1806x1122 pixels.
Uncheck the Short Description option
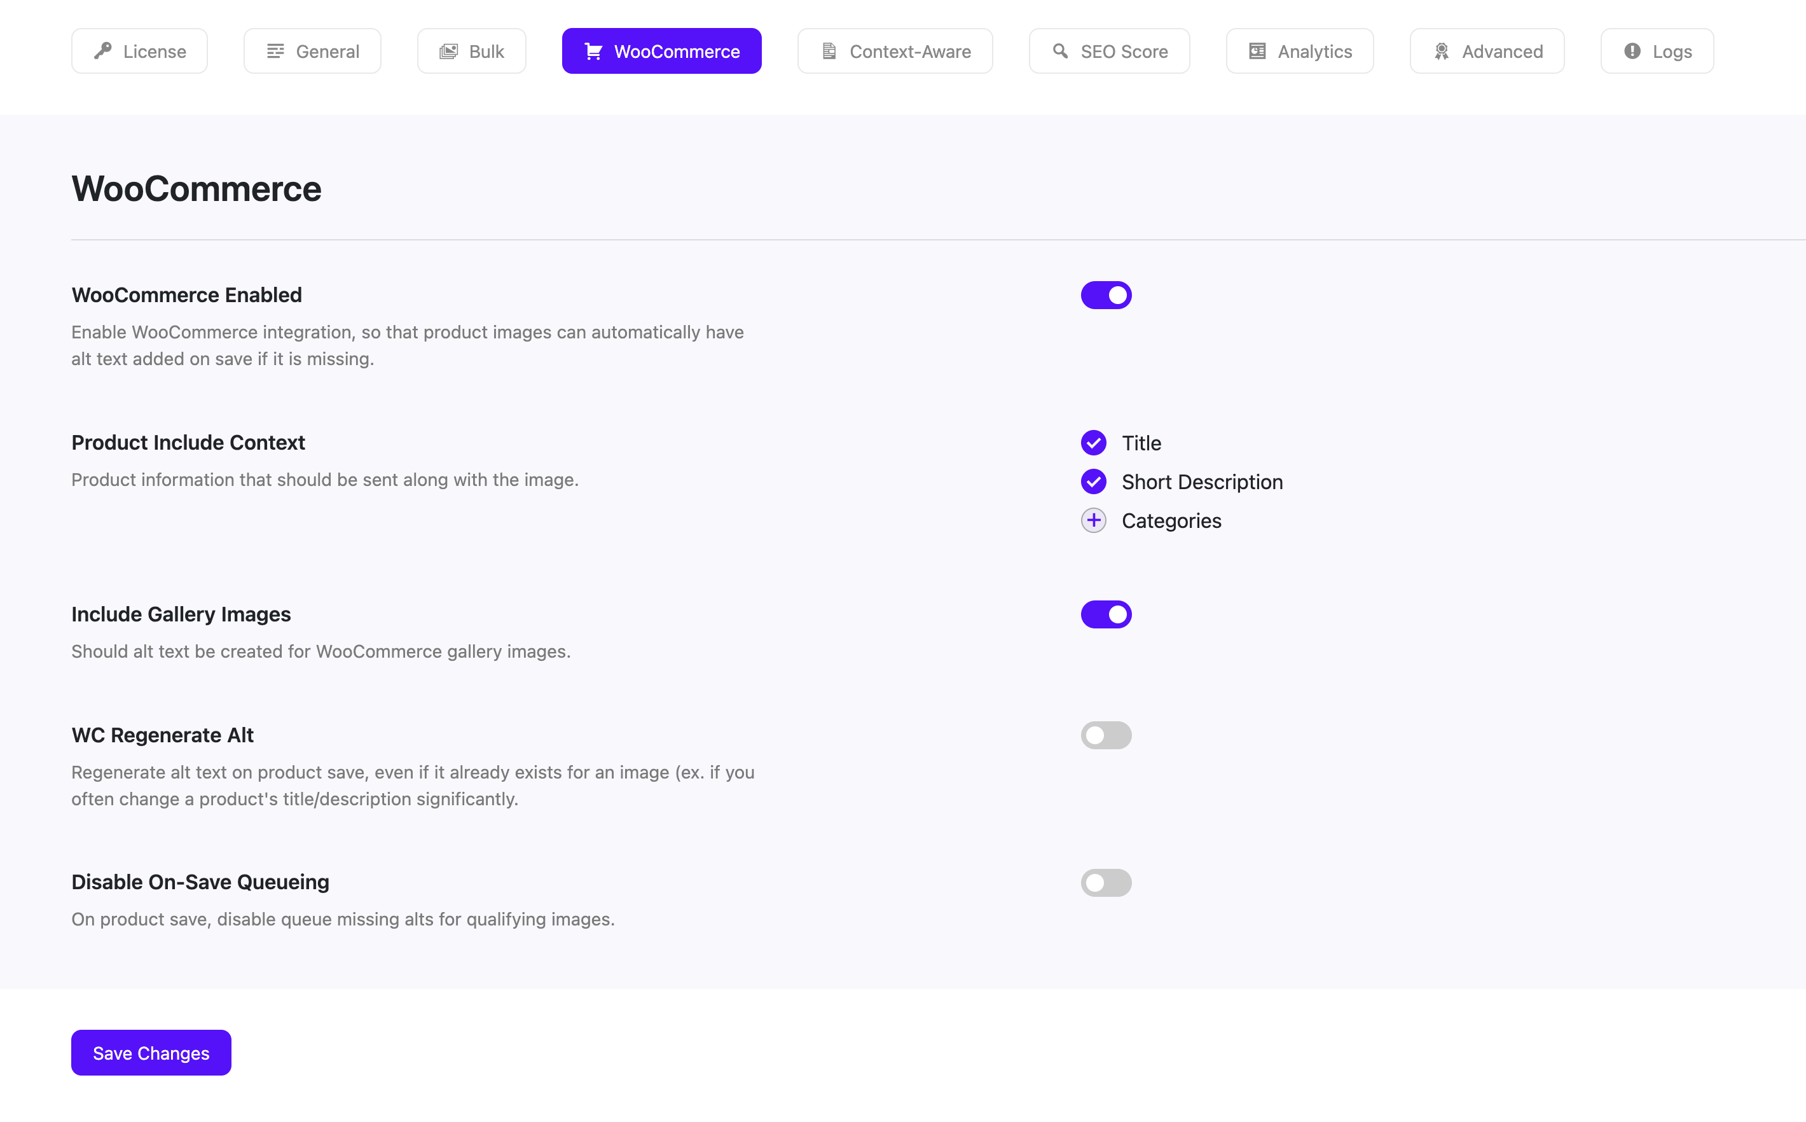pos(1093,481)
